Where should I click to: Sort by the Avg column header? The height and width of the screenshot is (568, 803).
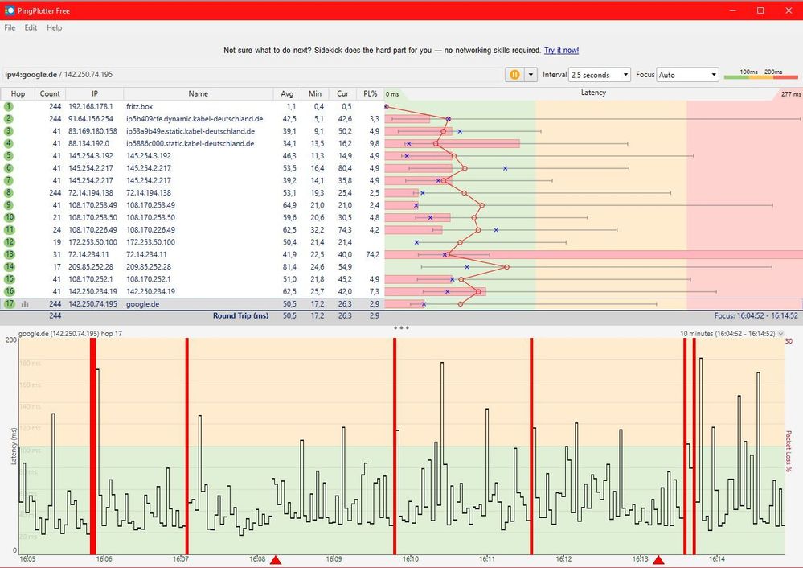pyautogui.click(x=287, y=94)
